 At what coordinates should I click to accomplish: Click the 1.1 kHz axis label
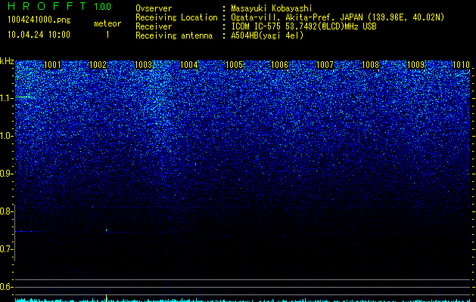[7, 98]
